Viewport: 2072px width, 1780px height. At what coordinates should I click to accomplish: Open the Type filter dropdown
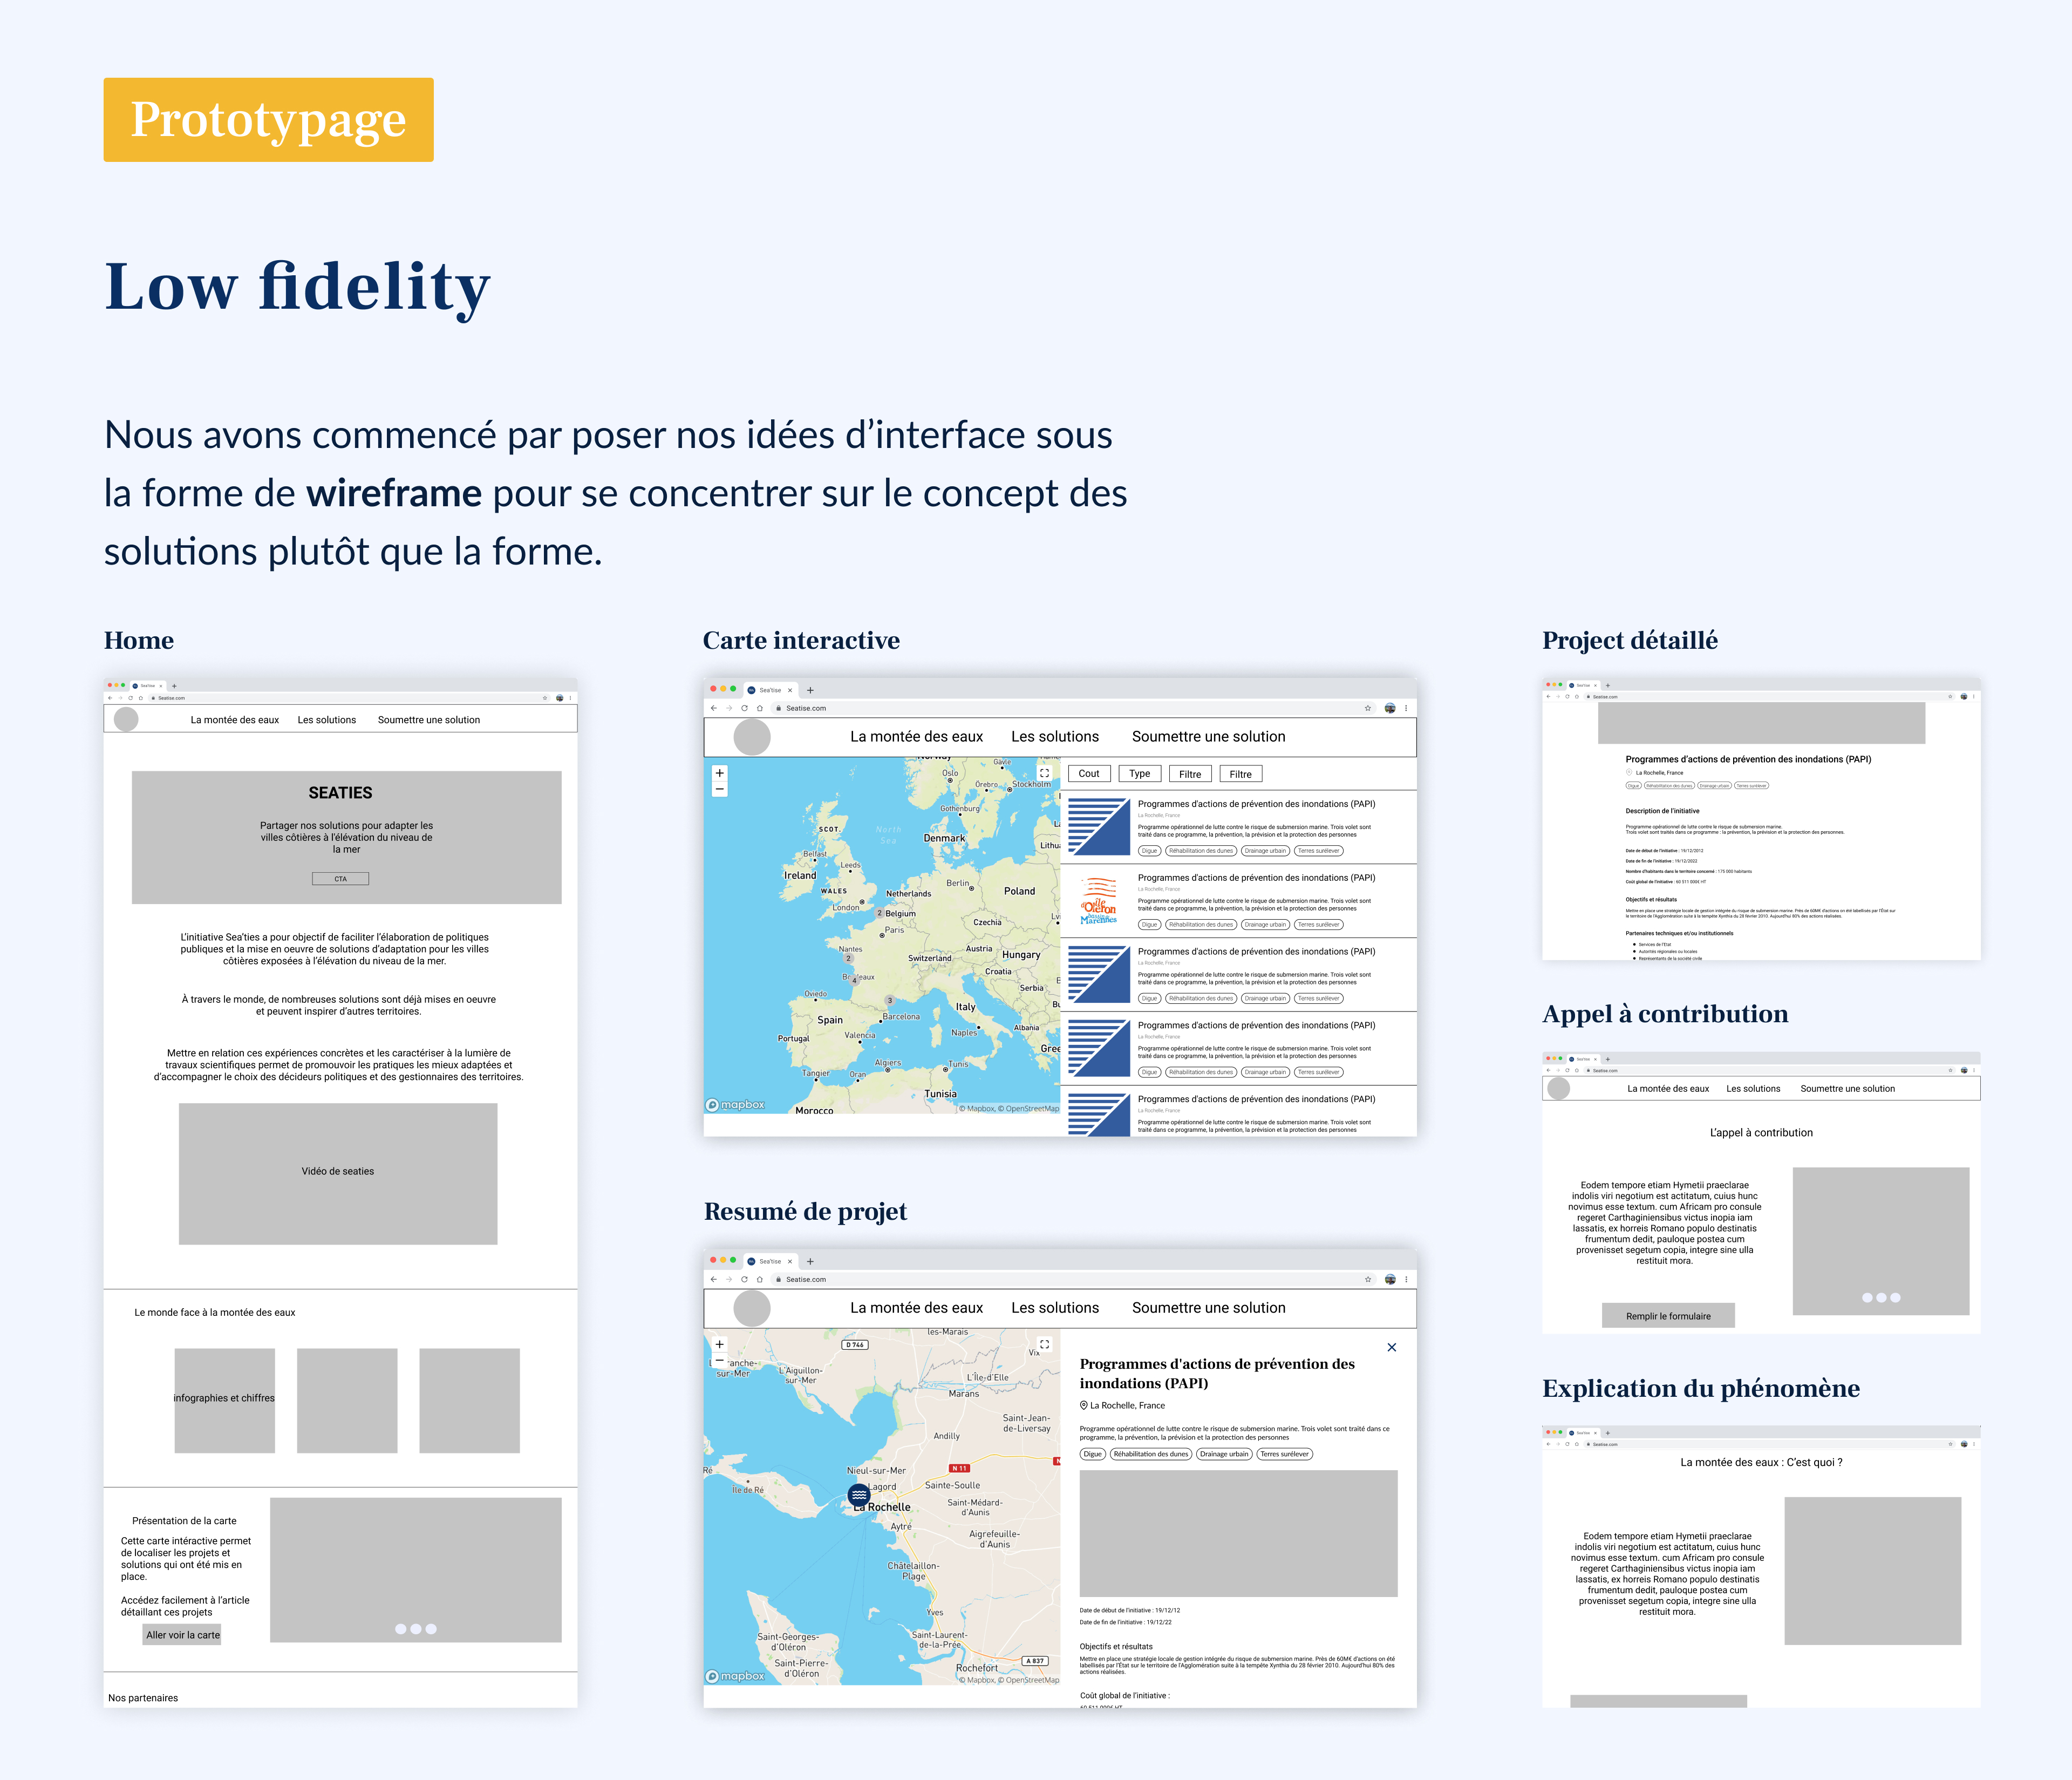(x=1139, y=774)
